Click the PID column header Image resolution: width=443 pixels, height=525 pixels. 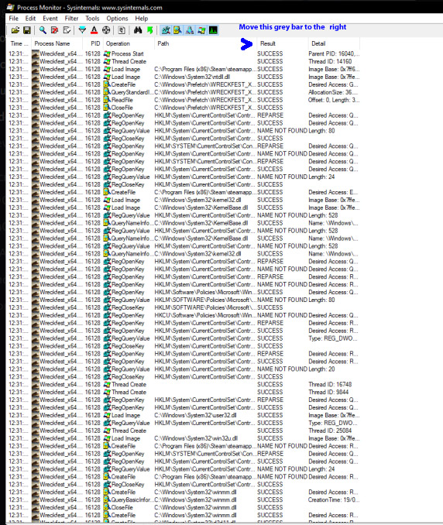(x=92, y=43)
